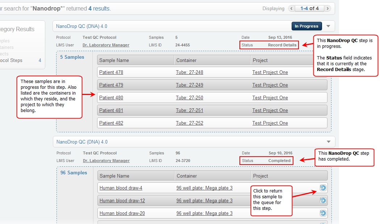Click requeue icon for Human blood draw-4

point(323,188)
